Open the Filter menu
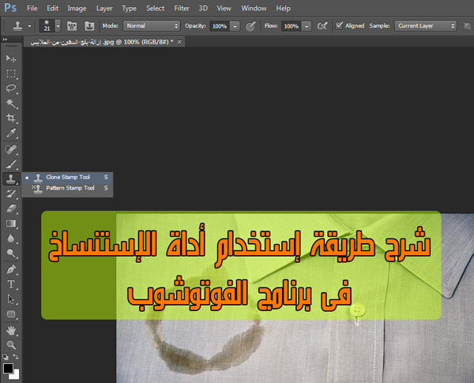Screen dimensions: 474x383 click(x=182, y=9)
